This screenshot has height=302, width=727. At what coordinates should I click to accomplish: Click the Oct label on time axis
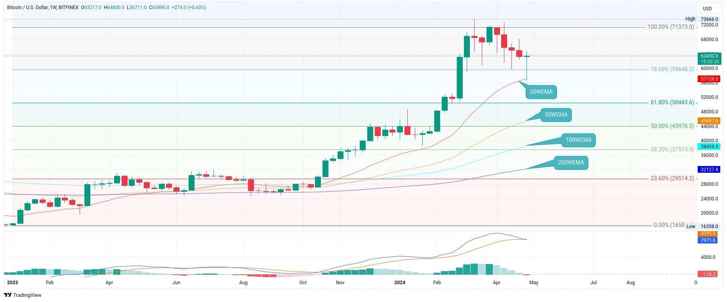pos(303,283)
